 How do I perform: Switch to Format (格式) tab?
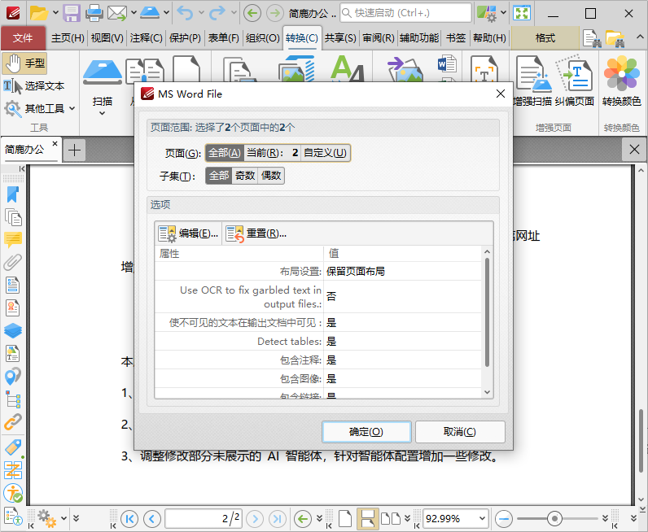click(x=545, y=38)
